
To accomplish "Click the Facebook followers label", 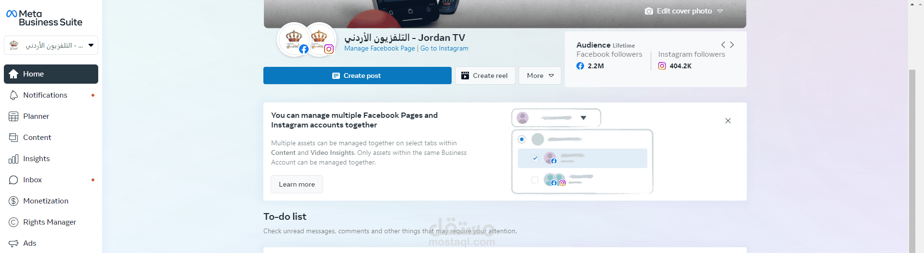I will click(x=609, y=54).
